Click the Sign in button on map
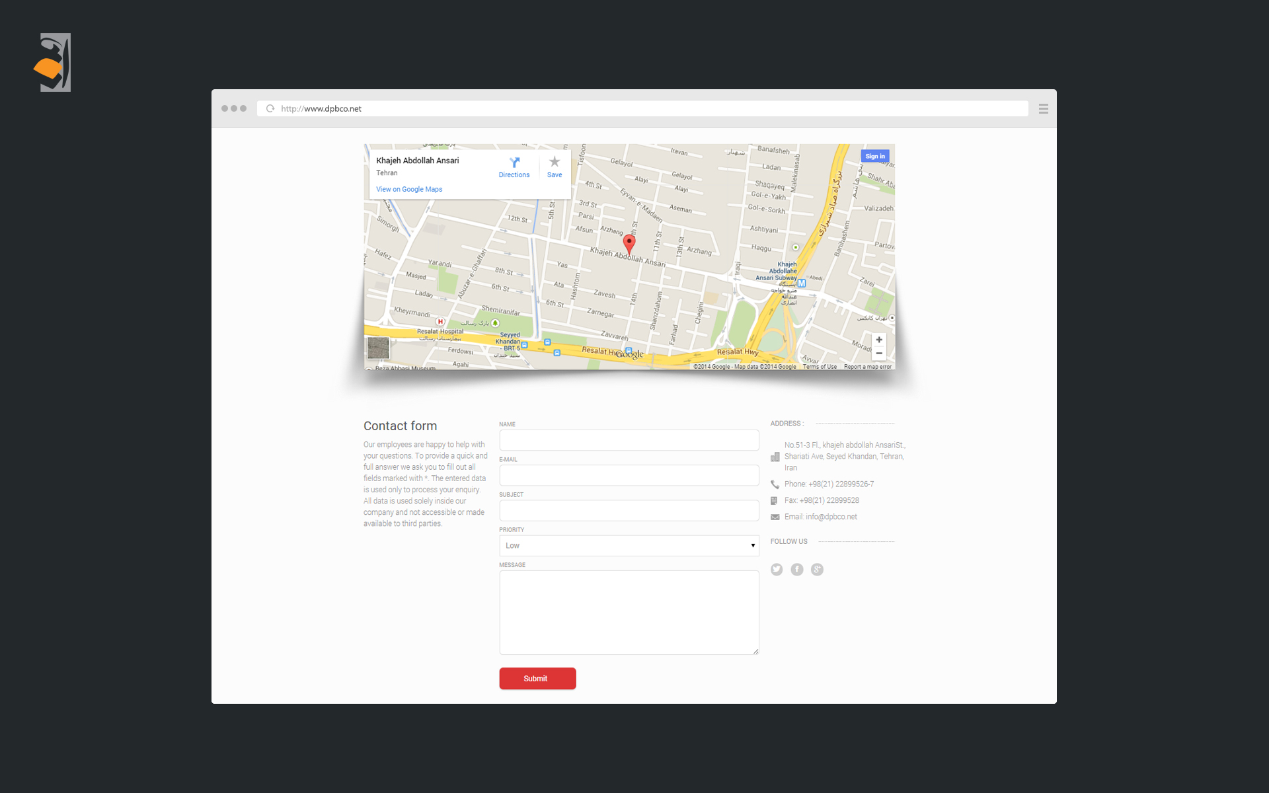1269x793 pixels. [874, 156]
